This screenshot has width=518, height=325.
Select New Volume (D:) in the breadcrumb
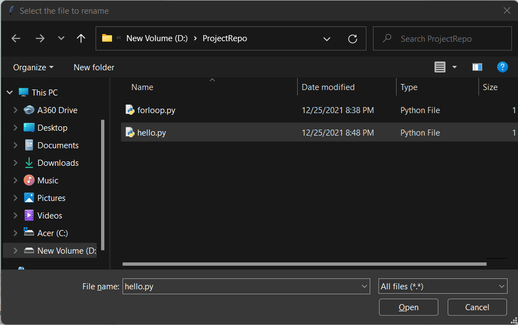[158, 38]
